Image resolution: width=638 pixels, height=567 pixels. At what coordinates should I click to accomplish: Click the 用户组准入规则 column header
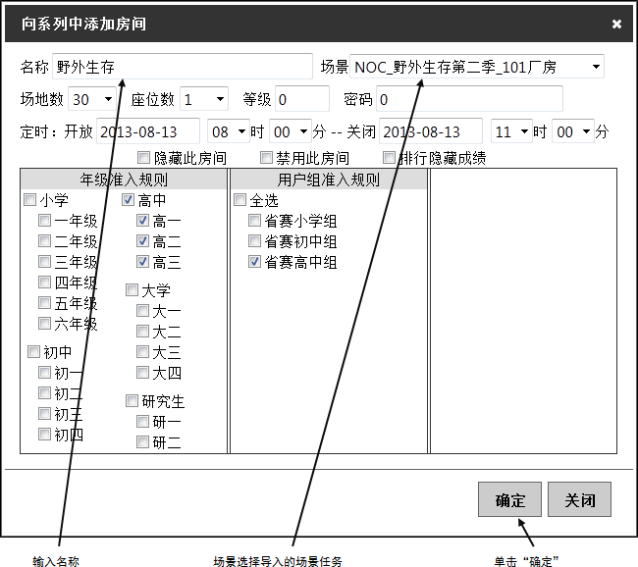[329, 179]
